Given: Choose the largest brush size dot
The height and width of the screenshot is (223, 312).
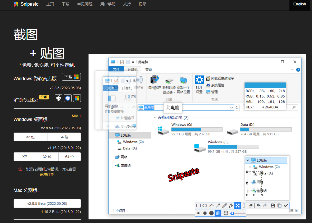Looking at the screenshot, I should [x=211, y=213].
